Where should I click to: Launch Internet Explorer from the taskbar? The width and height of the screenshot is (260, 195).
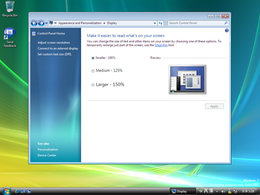click(17, 191)
